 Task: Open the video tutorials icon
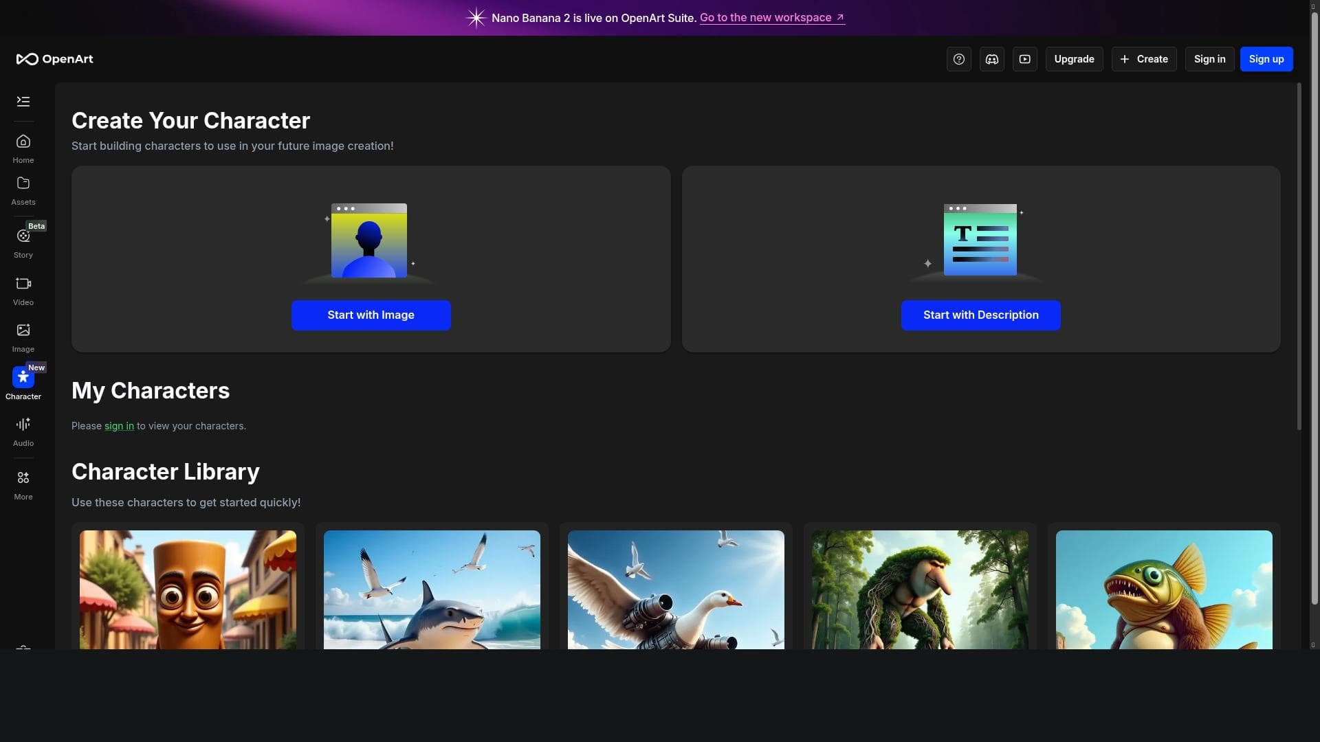click(1025, 59)
